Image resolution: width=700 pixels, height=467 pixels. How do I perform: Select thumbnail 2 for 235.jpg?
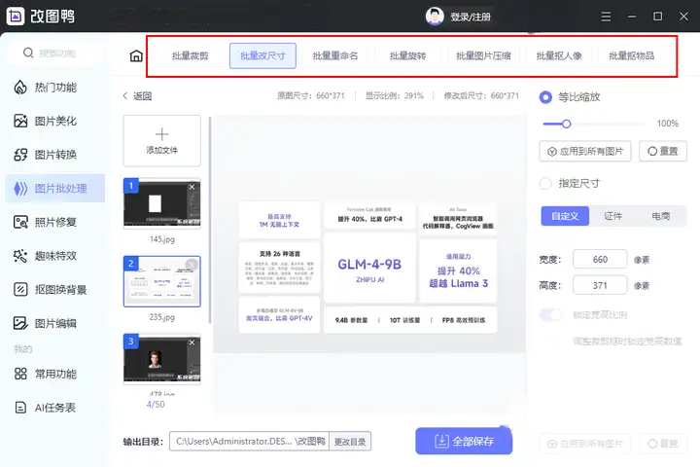162,281
